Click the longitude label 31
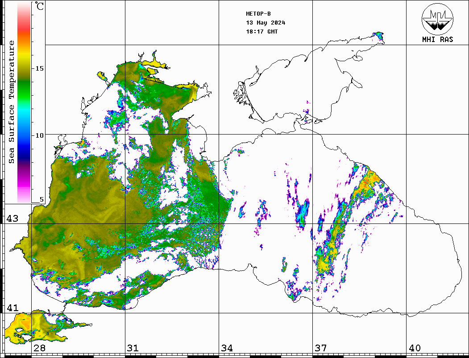The width and height of the screenshot is (469, 358). tap(133, 348)
